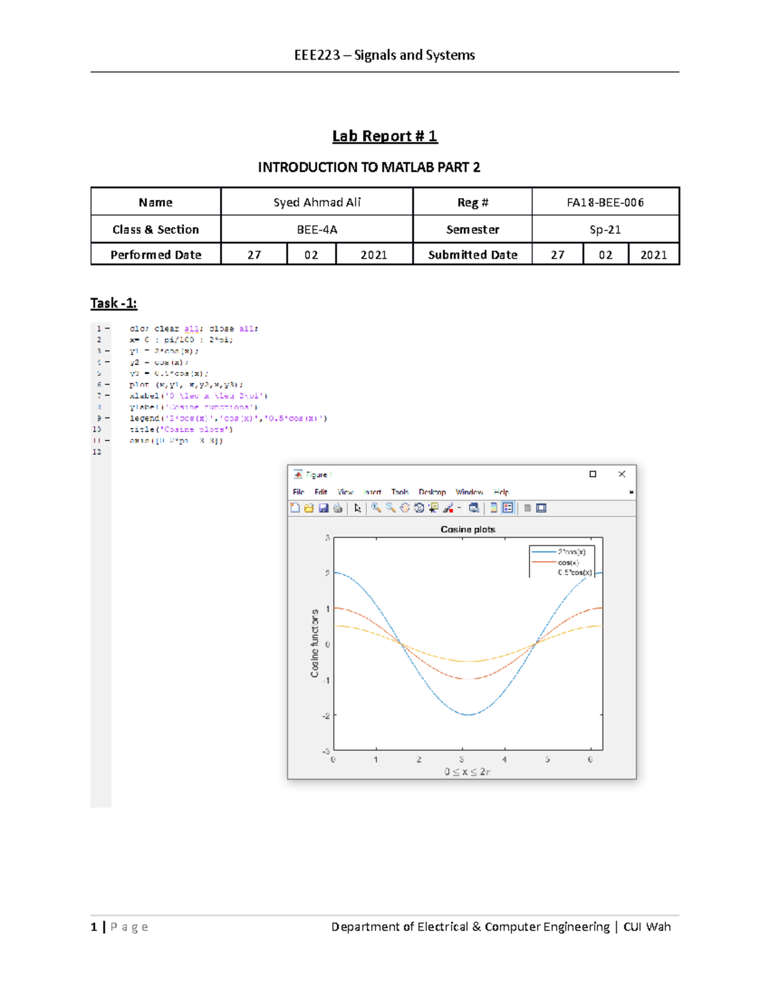Image resolution: width=770 pixels, height=996 pixels.
Task: Expand the menu bar overflow chevron
Action: pos(631,491)
